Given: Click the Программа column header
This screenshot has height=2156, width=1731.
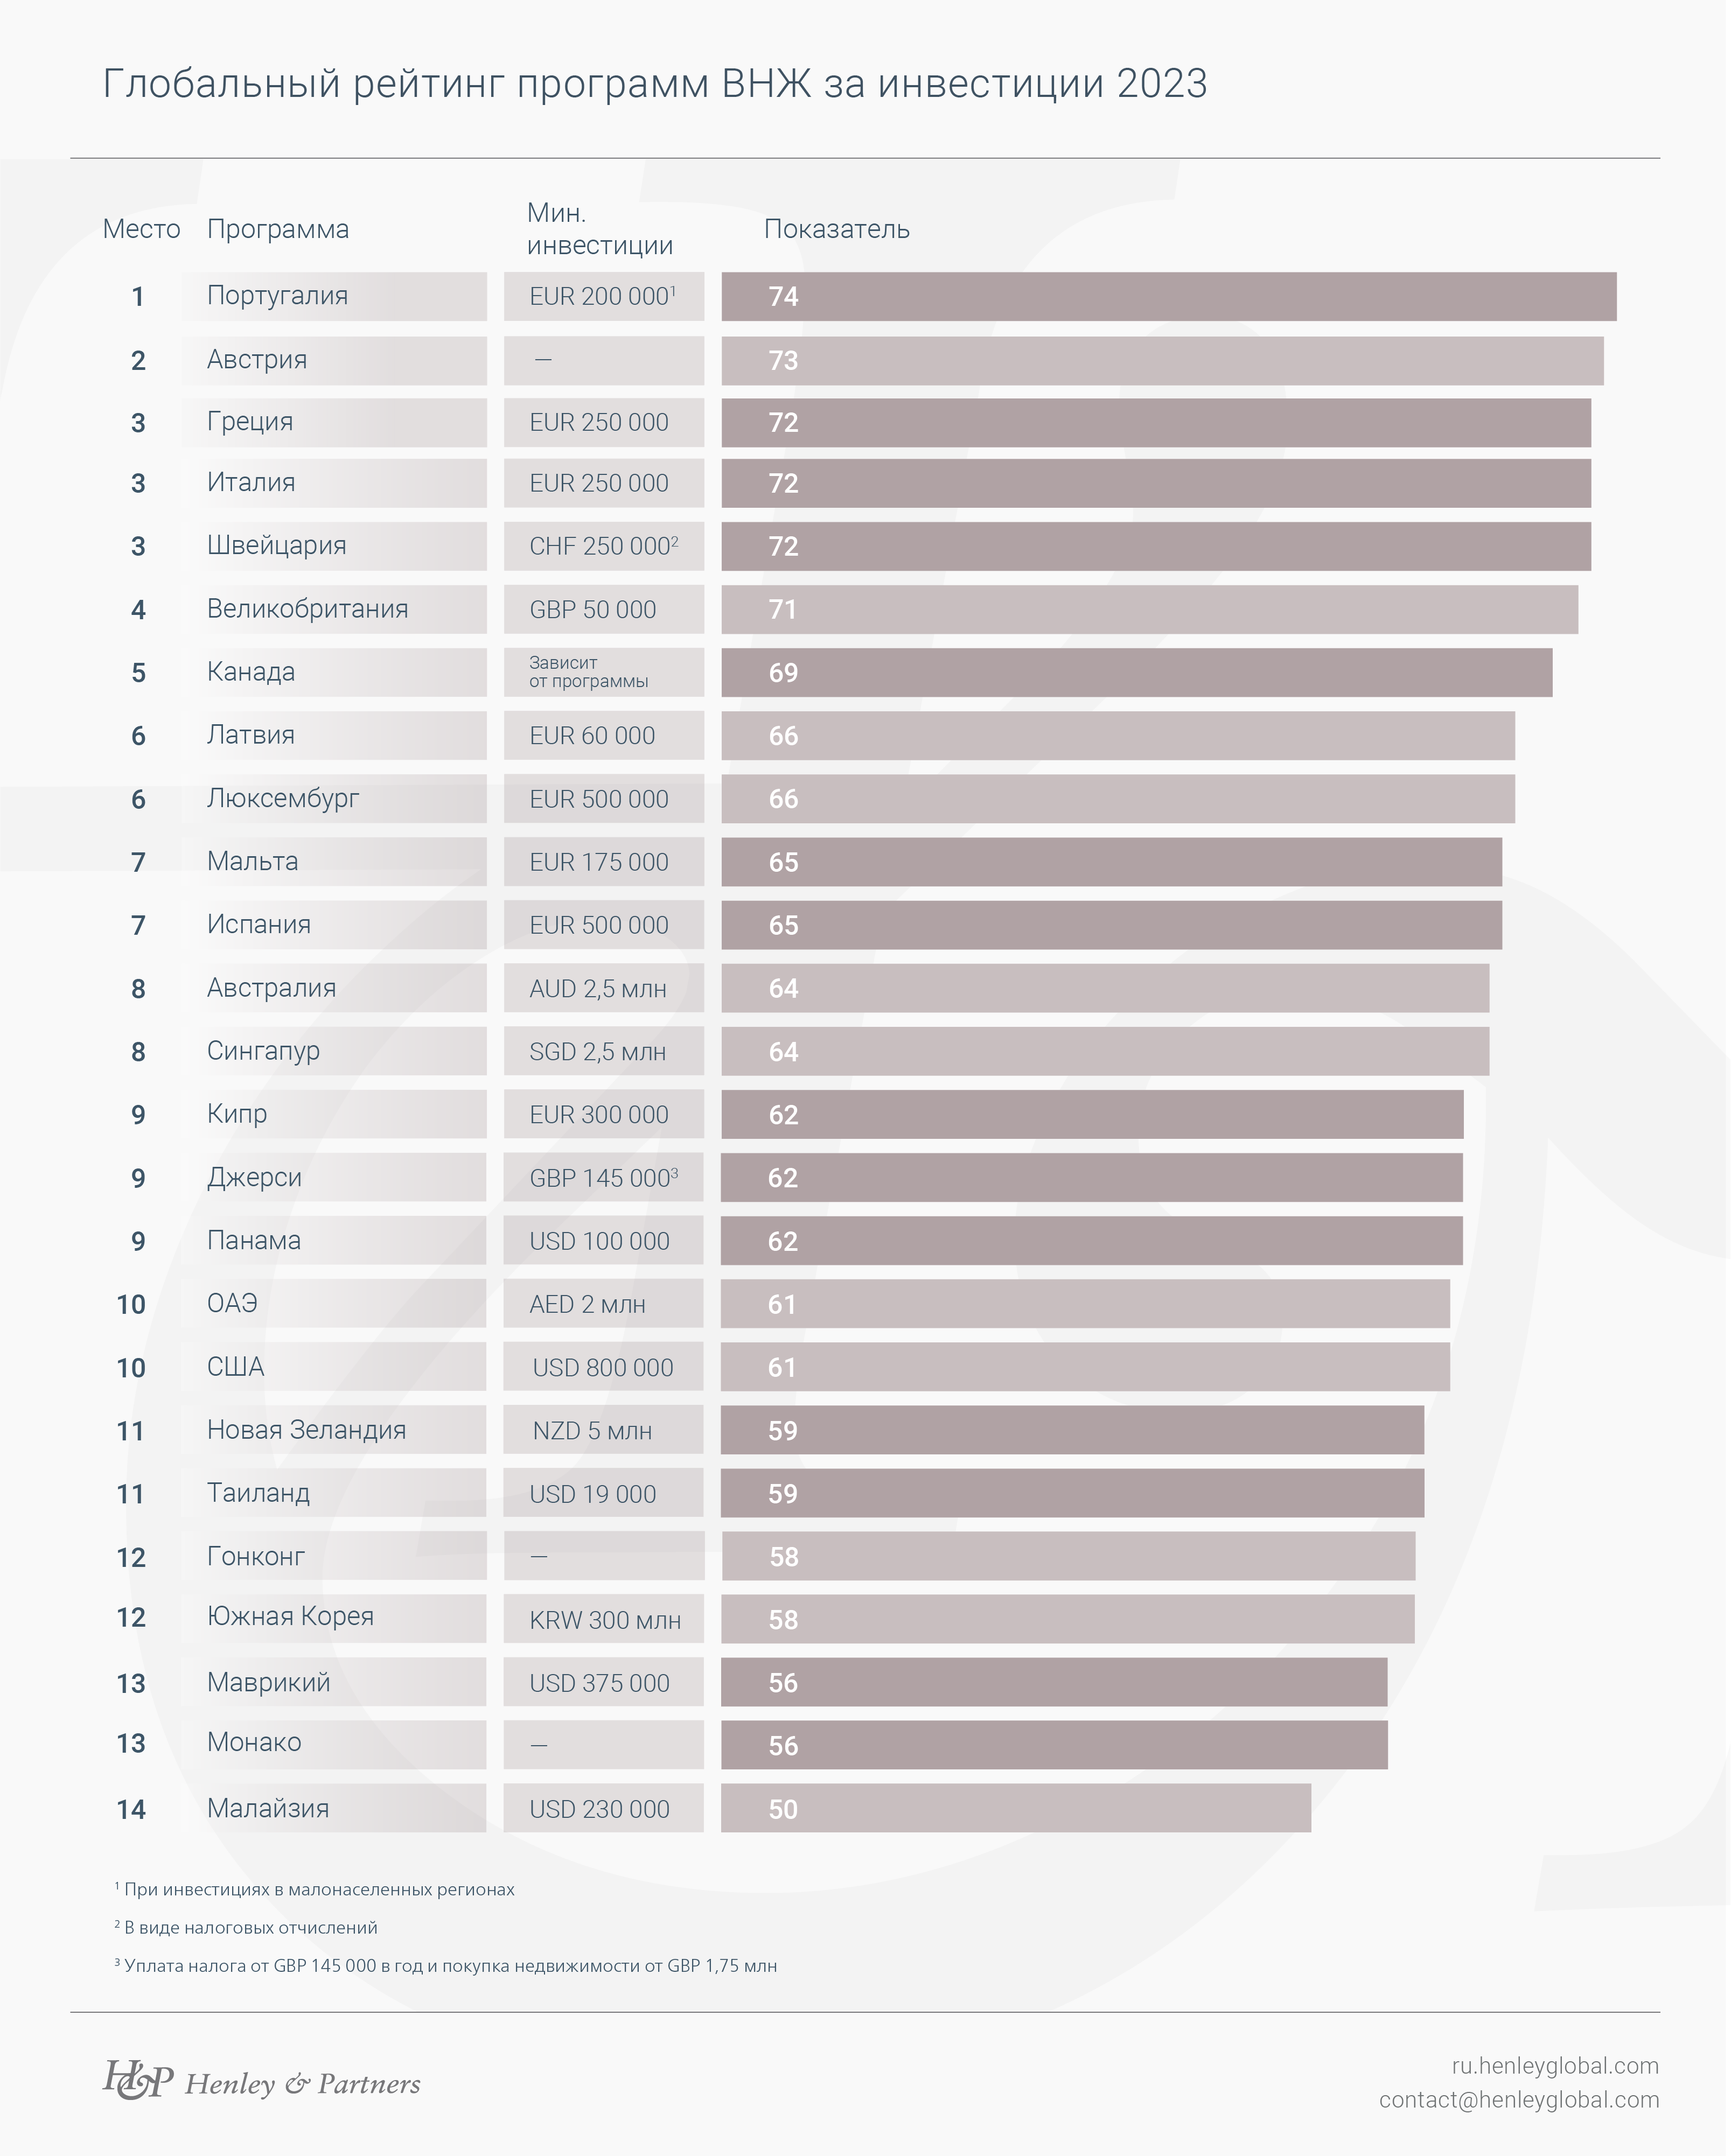Looking at the screenshot, I should (x=278, y=230).
